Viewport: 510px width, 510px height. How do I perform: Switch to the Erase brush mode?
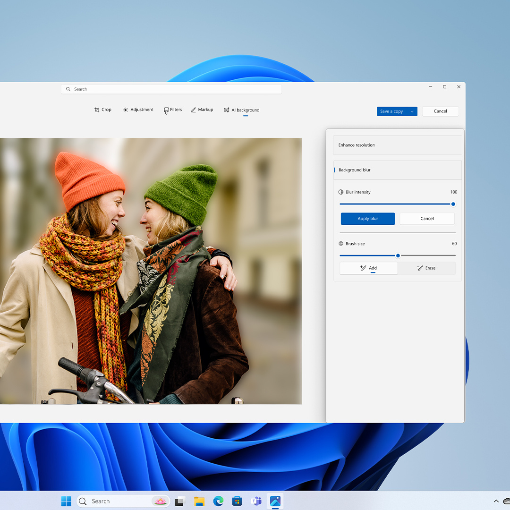pos(426,268)
